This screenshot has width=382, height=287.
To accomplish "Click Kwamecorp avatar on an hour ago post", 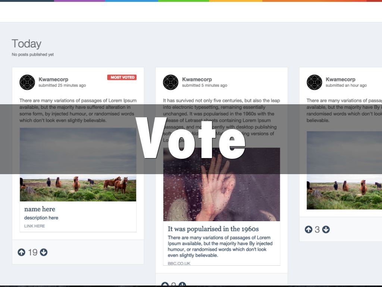I will tap(314, 82).
